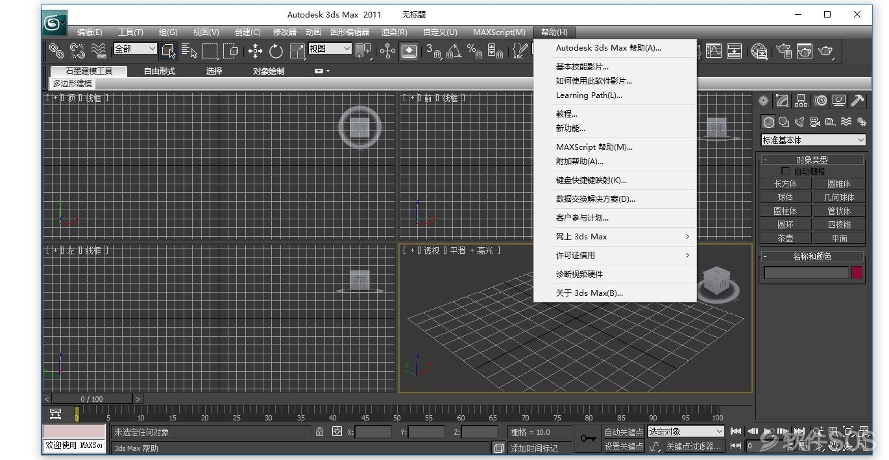Select Cameras category in Create panel

click(814, 122)
